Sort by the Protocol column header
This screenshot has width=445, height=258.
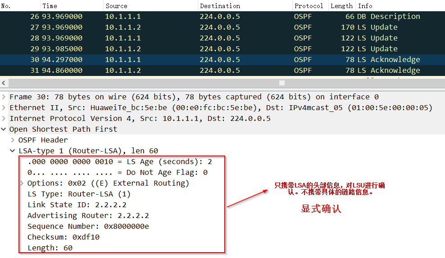310,6
